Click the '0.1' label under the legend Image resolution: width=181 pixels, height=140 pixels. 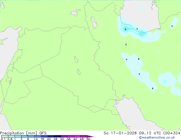tap(3, 139)
